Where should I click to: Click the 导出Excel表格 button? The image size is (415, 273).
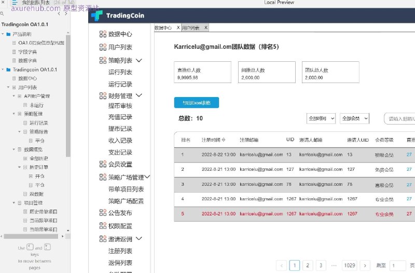[x=197, y=103]
